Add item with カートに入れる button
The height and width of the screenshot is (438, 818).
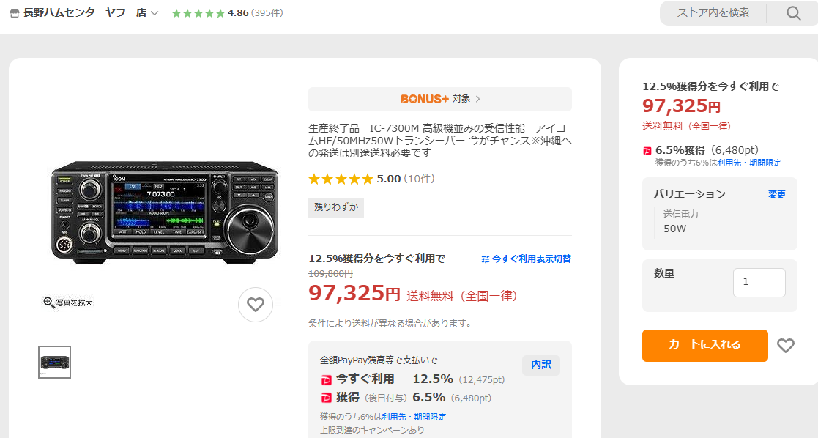(704, 345)
